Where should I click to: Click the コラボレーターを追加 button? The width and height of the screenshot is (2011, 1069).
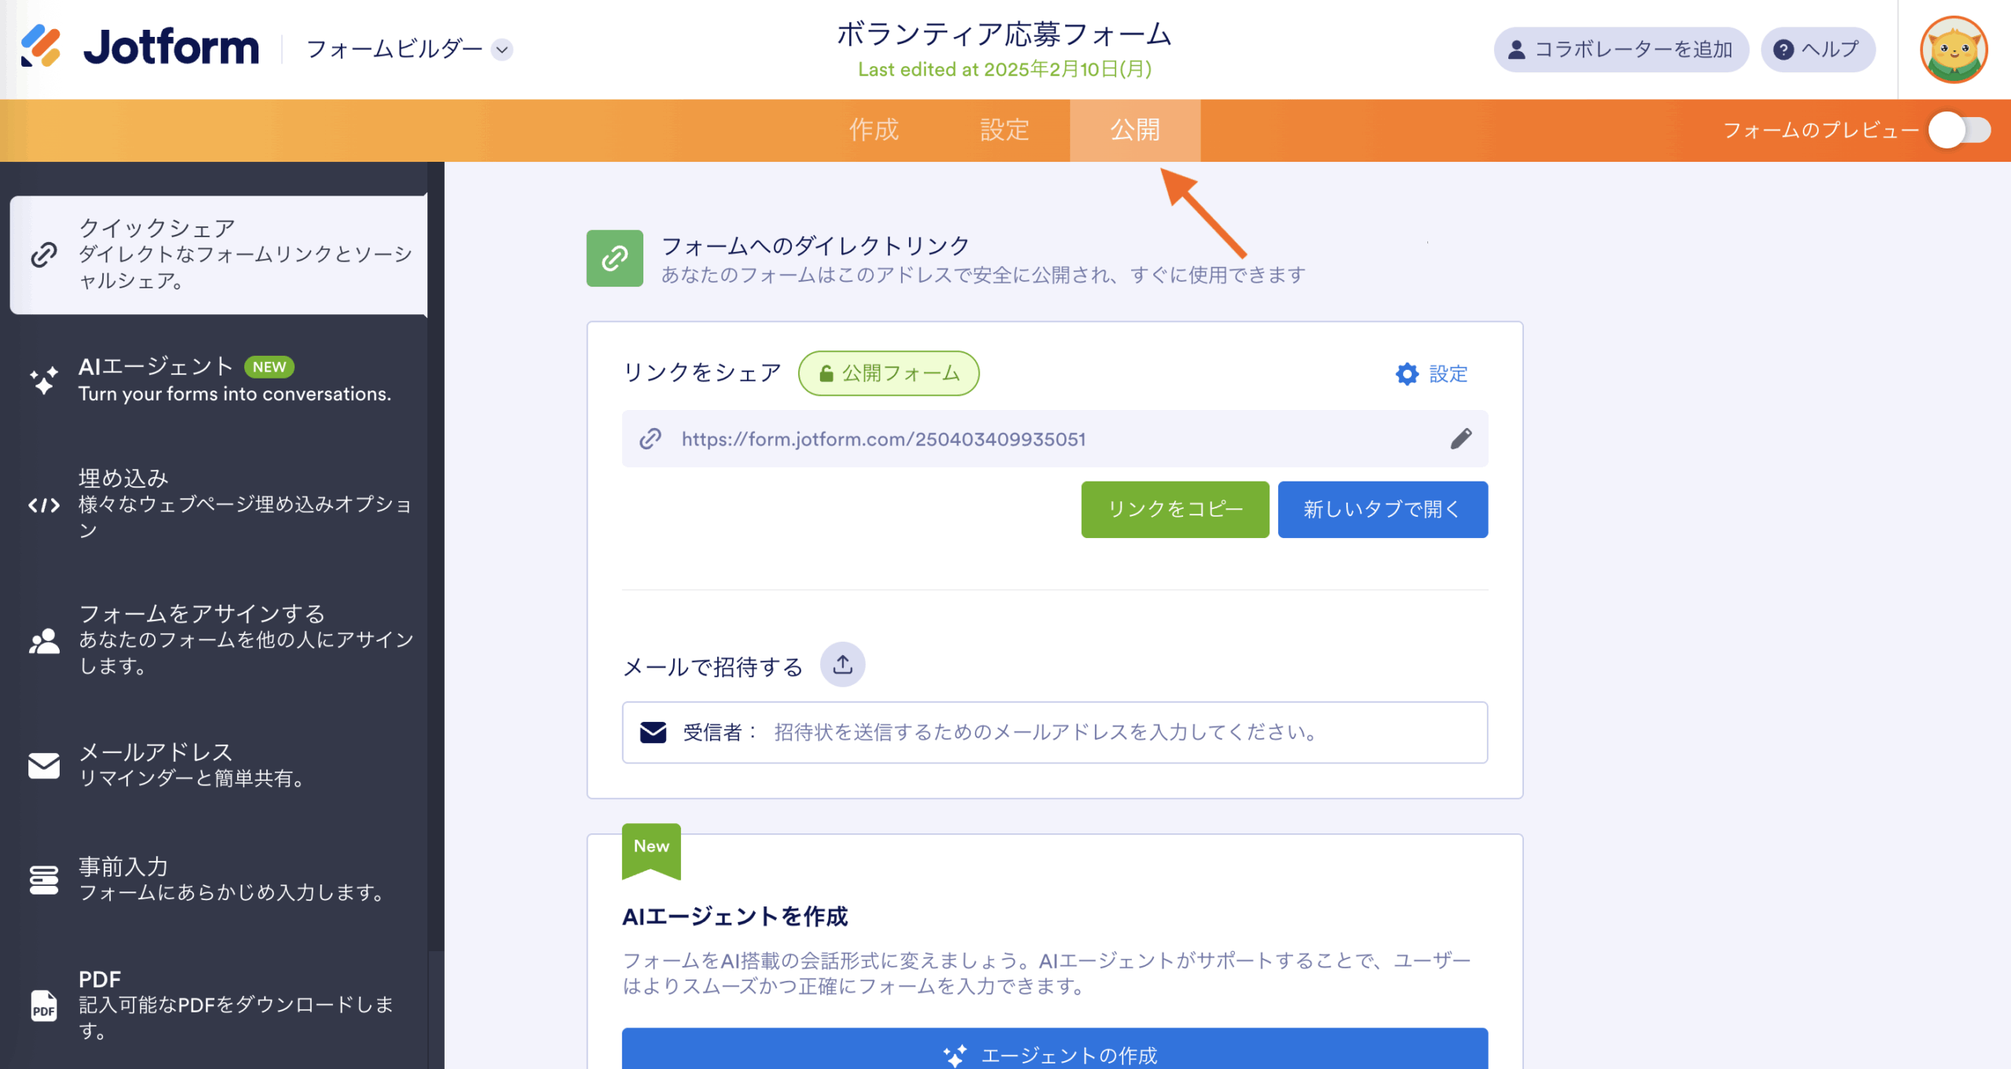(x=1621, y=49)
